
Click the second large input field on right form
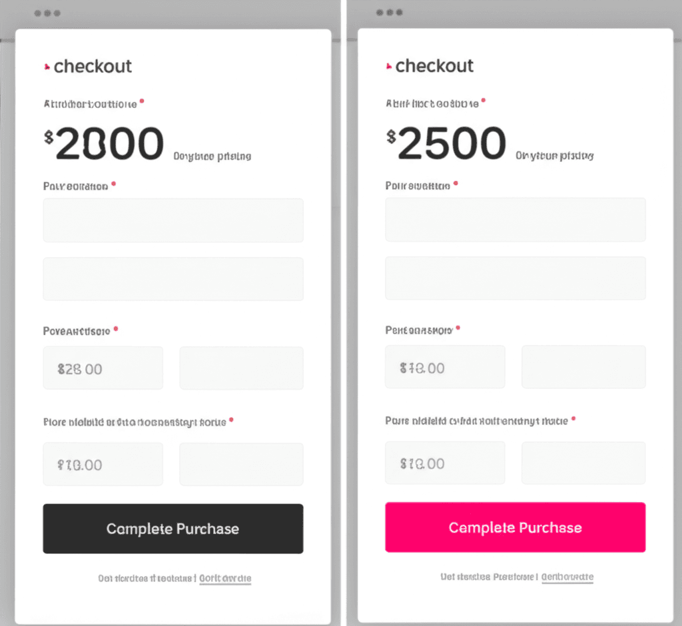pos(515,278)
